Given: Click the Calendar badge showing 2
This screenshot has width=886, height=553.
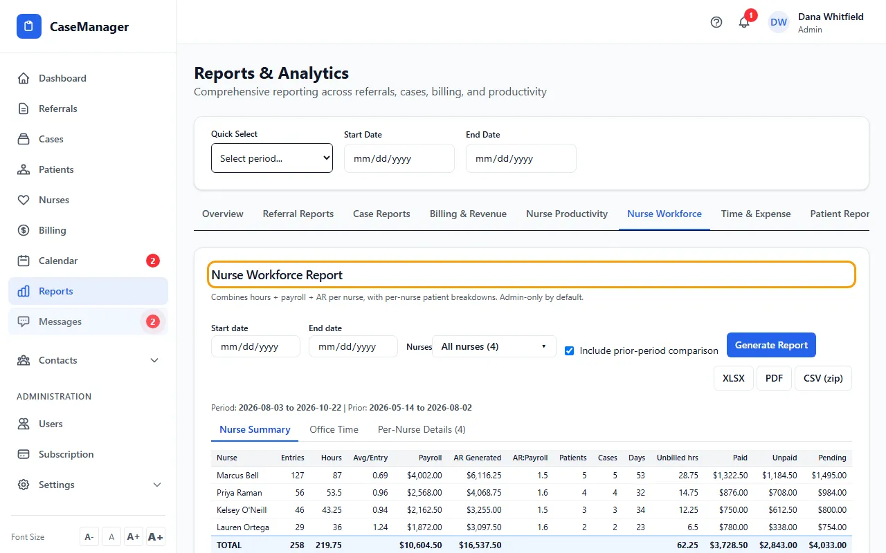Looking at the screenshot, I should tap(153, 261).
